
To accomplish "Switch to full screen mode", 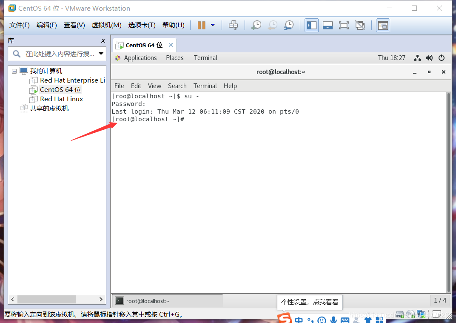I will (x=344, y=25).
